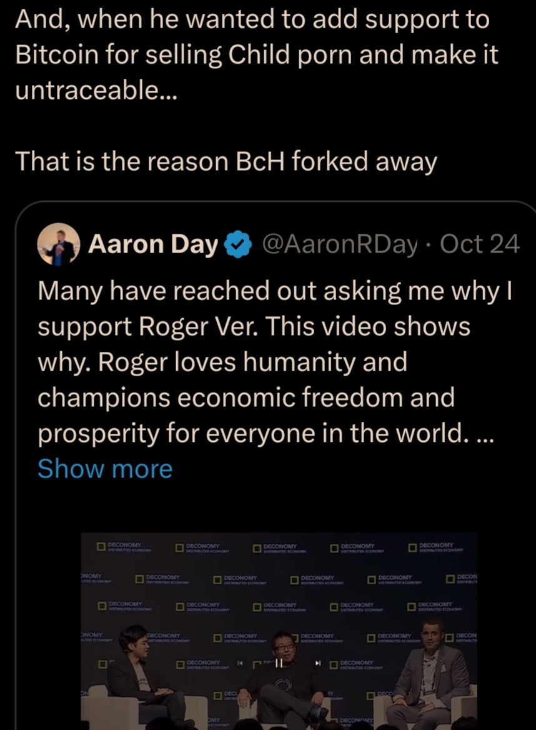
Task: Skip to the previous video track
Action: click(x=240, y=662)
